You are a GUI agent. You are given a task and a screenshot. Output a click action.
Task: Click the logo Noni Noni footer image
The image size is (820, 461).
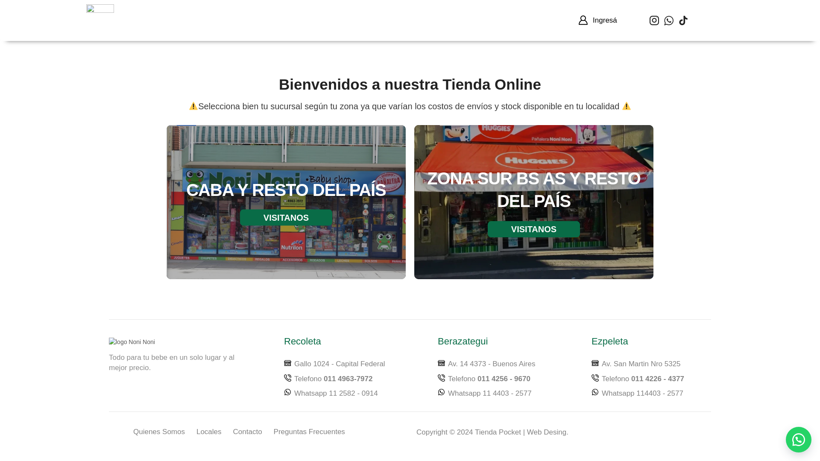pyautogui.click(x=132, y=342)
